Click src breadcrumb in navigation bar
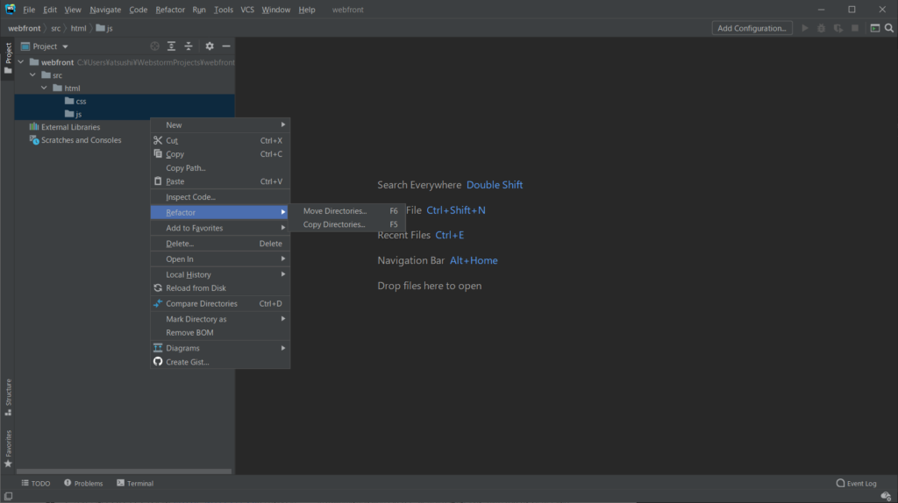 tap(55, 28)
